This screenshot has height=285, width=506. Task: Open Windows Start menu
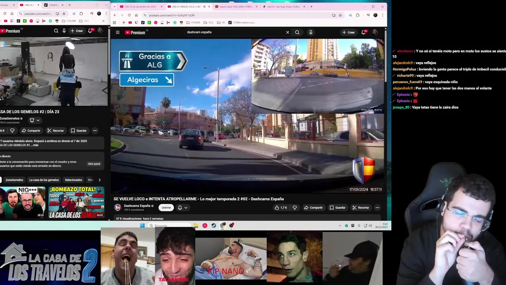click(x=142, y=226)
